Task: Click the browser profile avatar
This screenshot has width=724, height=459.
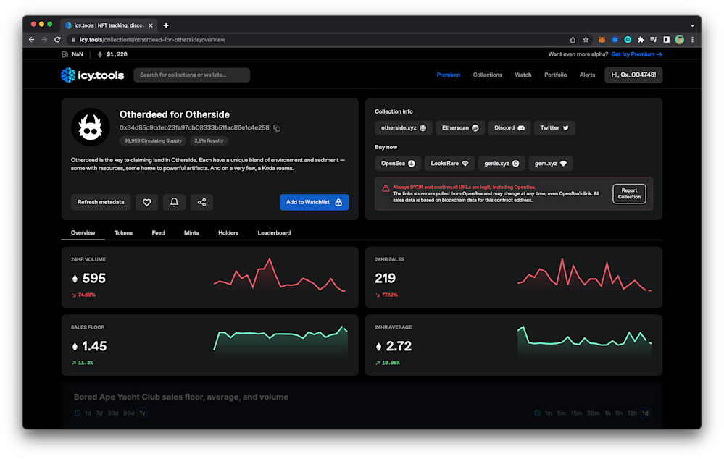Action: pyautogui.click(x=679, y=40)
